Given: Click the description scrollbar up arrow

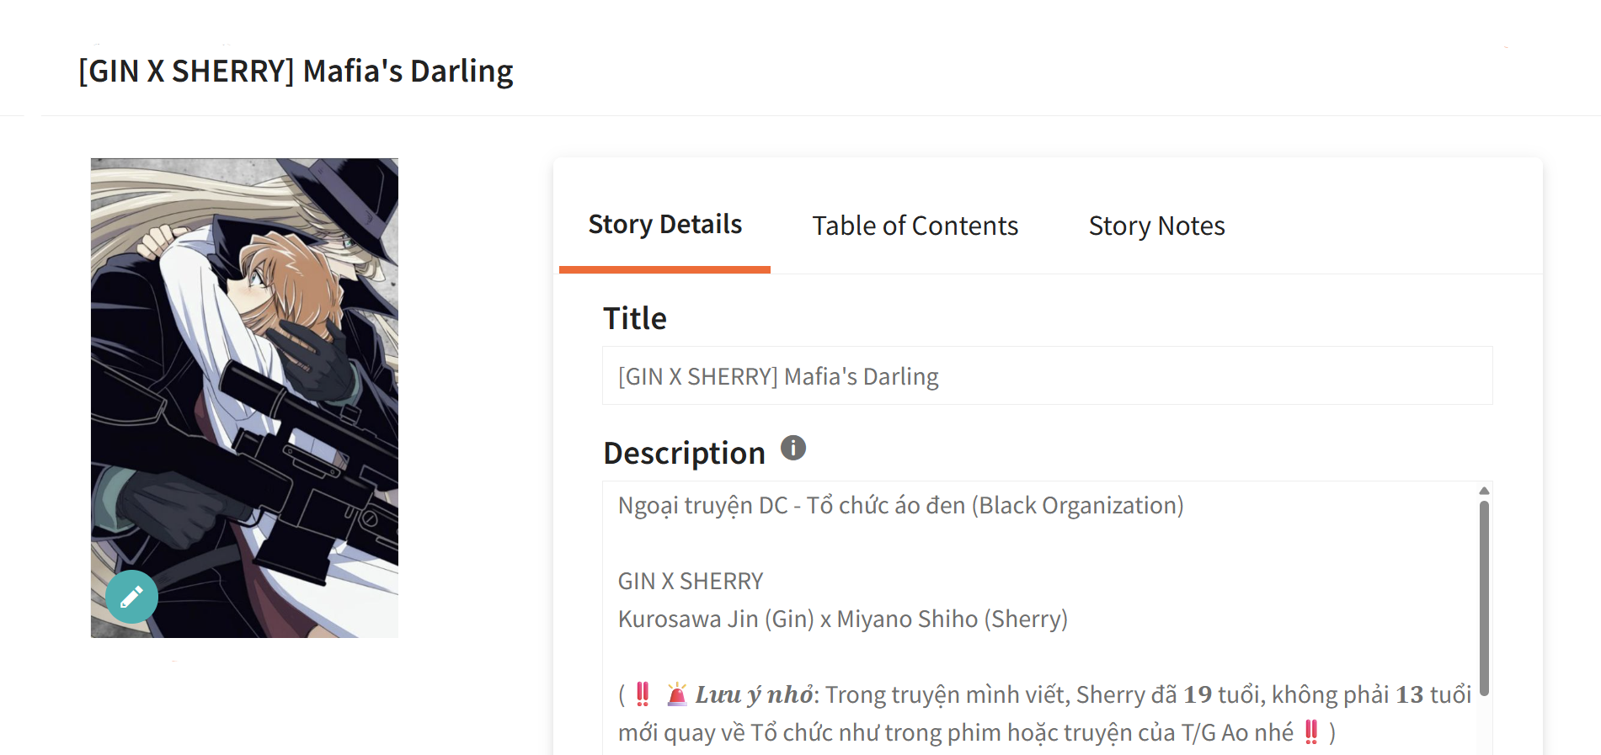Looking at the screenshot, I should tap(1484, 491).
